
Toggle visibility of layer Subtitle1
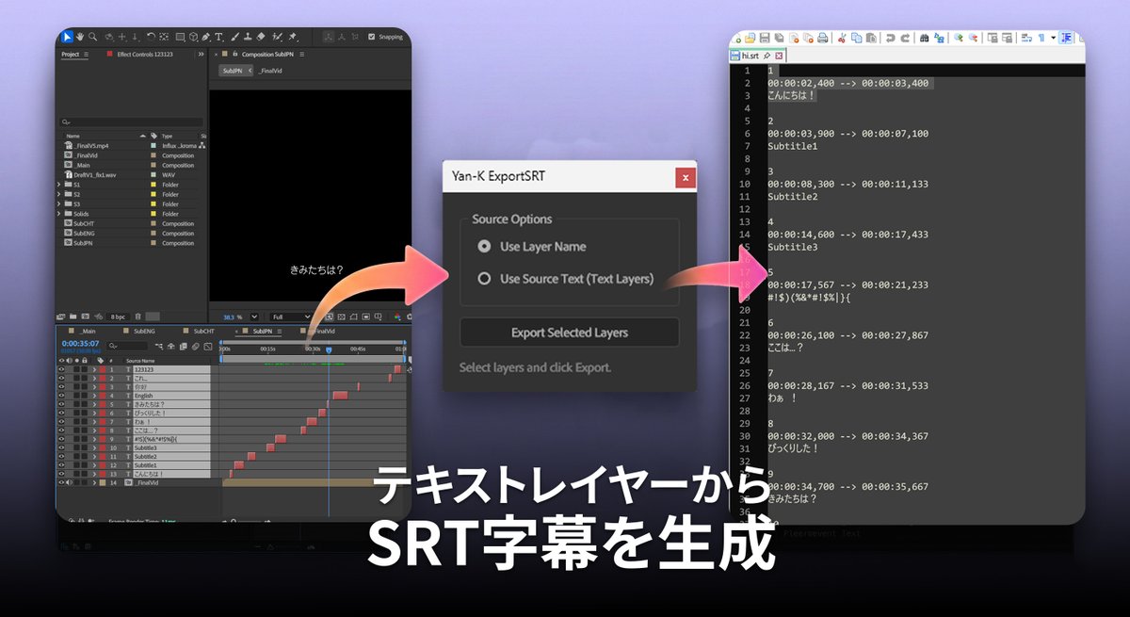click(61, 465)
